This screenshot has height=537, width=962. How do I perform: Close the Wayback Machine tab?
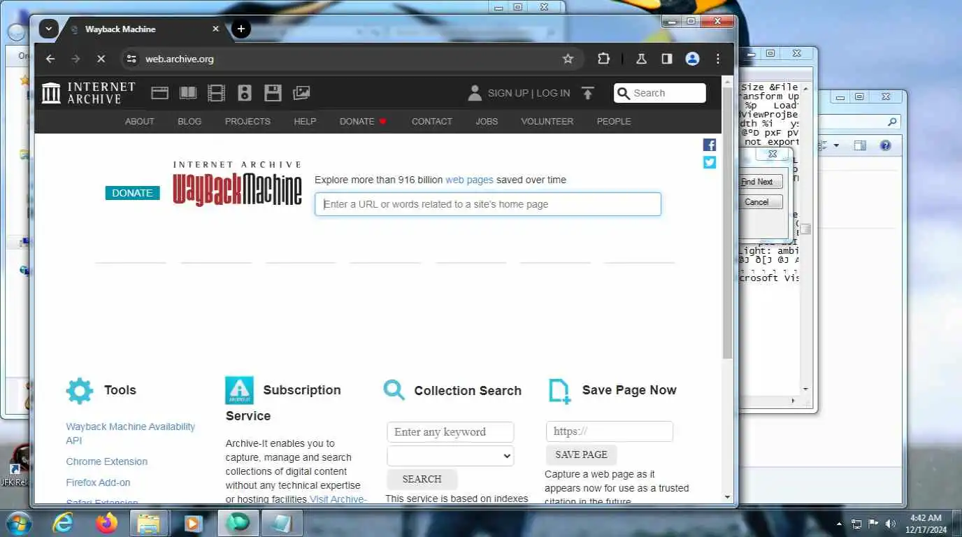[215, 29]
